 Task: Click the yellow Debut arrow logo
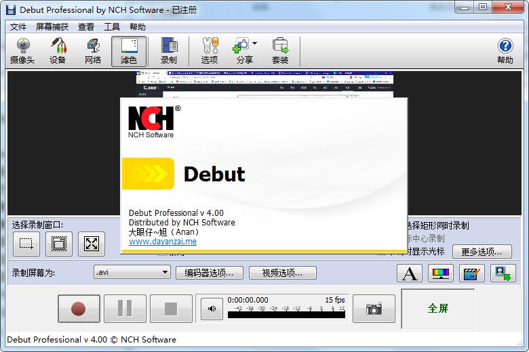tap(148, 174)
